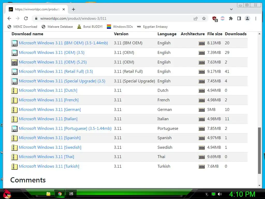The image size is (265, 199).
Task: Bookmark this page with the star icon
Action: [204, 18]
